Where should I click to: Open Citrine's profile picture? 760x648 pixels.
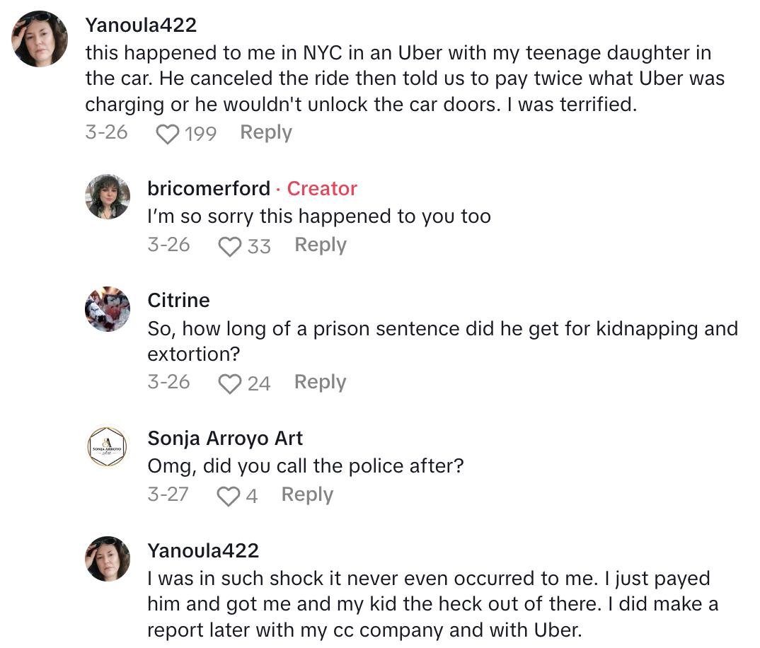tap(107, 308)
